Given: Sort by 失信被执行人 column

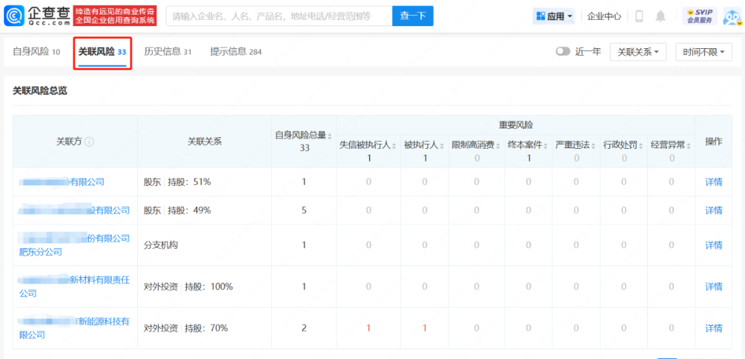Looking at the screenshot, I should click(x=394, y=145).
